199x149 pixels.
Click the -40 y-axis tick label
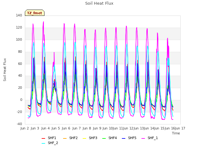19,124
